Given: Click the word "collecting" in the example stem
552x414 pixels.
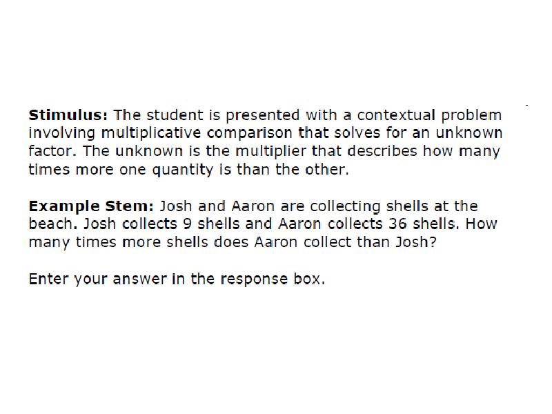Looking at the screenshot, I should pos(344,206).
